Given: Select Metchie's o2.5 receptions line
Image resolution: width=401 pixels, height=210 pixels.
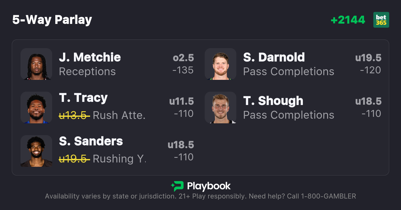Looking at the screenshot, I should [183, 58].
